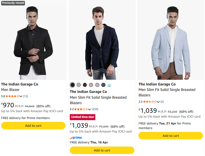
Task: Open the (12) reviews link
Action: [x=26, y=96]
